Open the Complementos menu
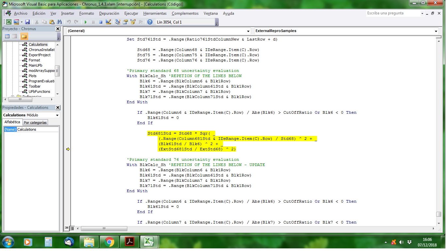446x251 pixels. pyautogui.click(x=185, y=13)
